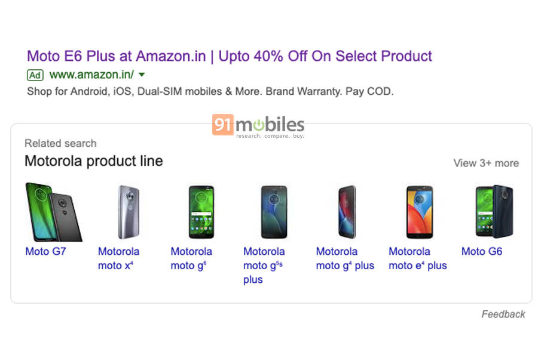Click the Feedback link below the card
This screenshot has height=358, width=538.
[x=503, y=314]
